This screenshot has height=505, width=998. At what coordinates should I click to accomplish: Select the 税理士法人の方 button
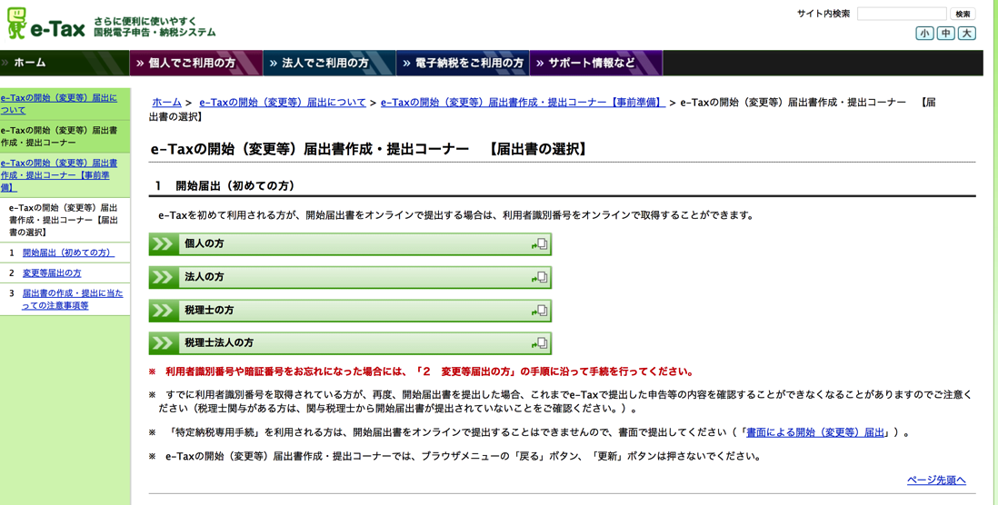tap(350, 343)
